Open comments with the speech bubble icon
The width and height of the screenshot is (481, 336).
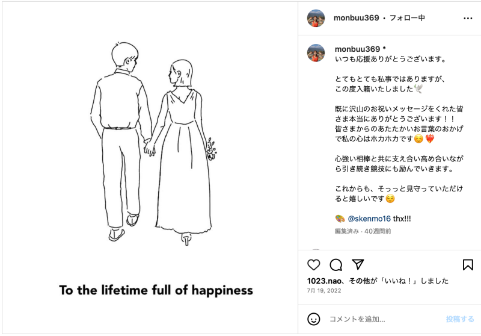tap(336, 265)
